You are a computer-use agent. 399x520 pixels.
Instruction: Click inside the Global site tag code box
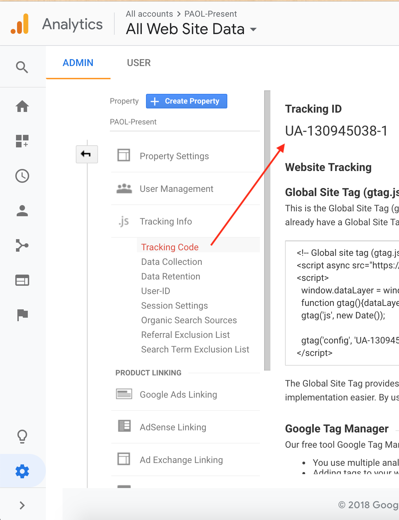342,303
